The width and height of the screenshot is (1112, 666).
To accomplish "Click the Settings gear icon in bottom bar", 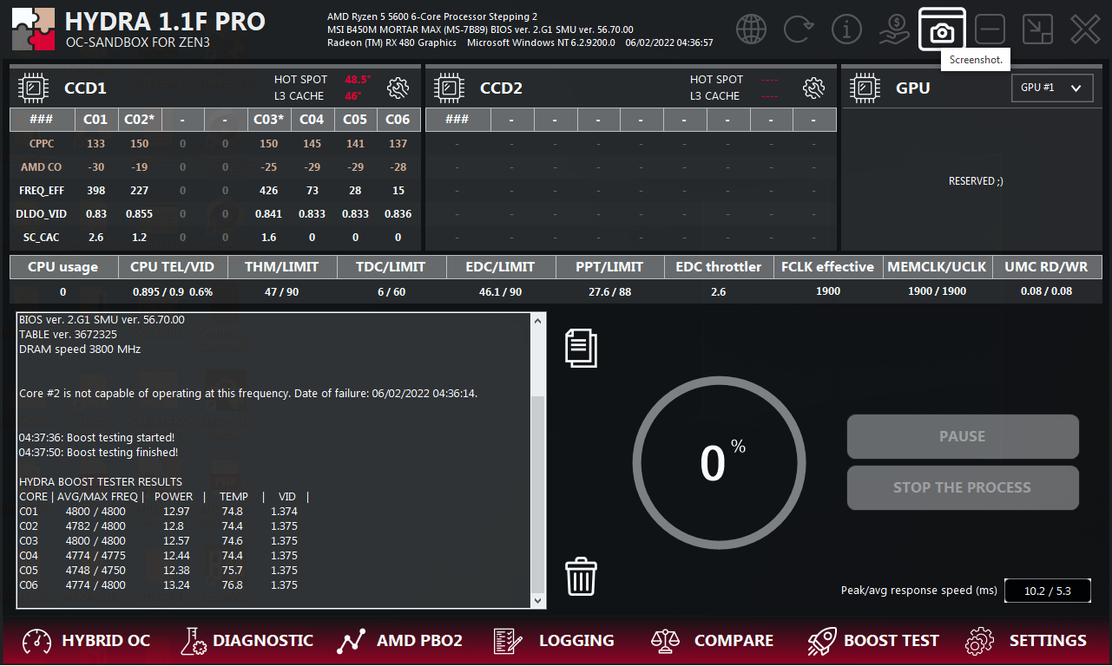I will pyautogui.click(x=979, y=641).
